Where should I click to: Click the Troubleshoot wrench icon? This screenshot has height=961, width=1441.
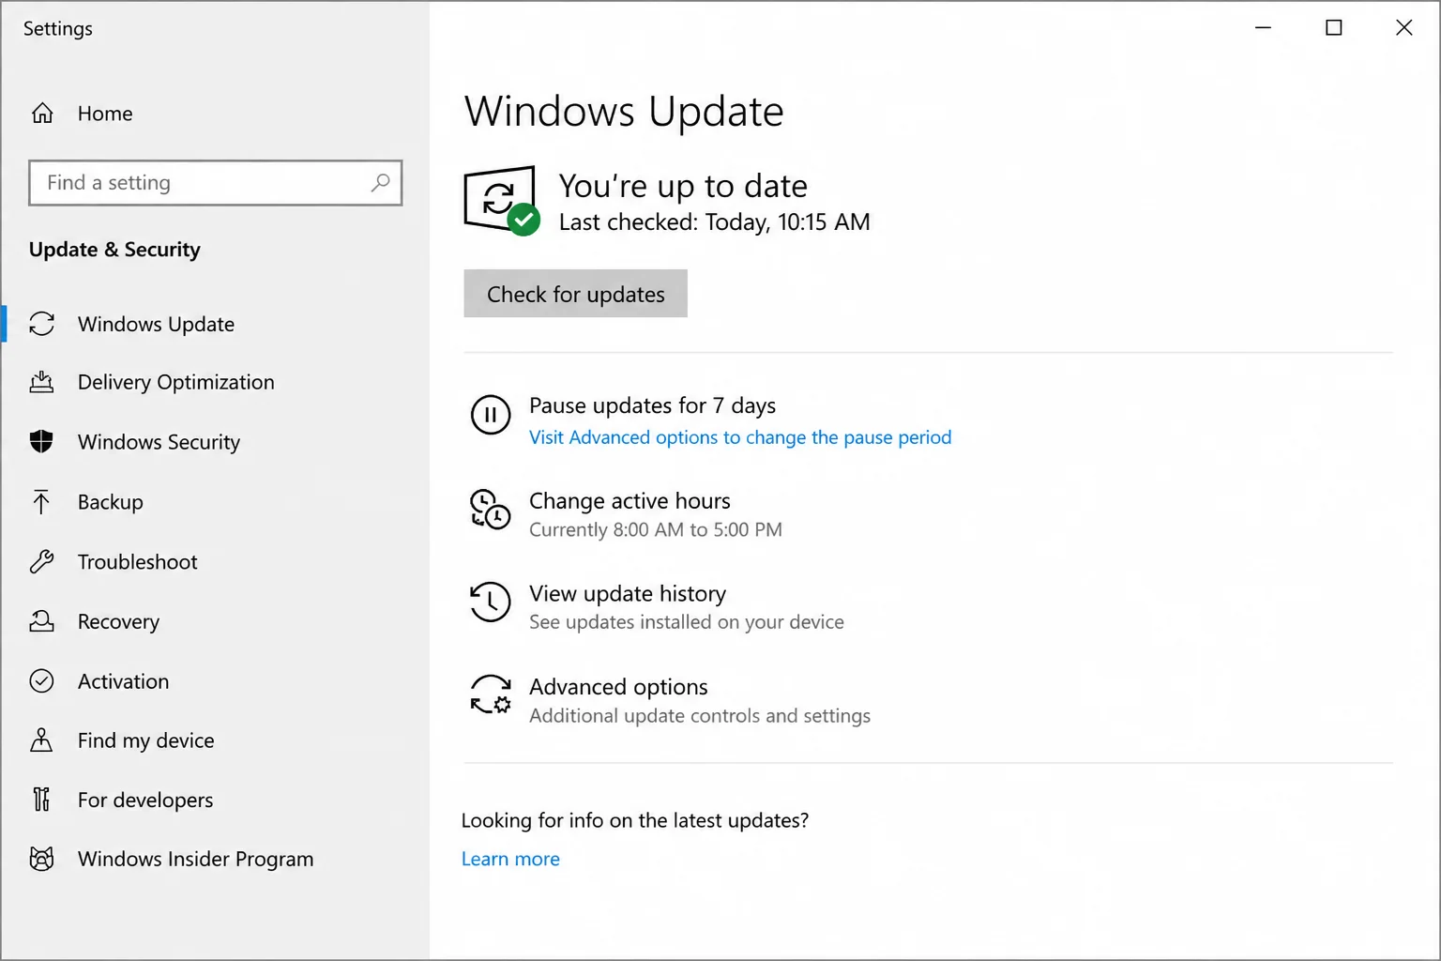coord(42,562)
